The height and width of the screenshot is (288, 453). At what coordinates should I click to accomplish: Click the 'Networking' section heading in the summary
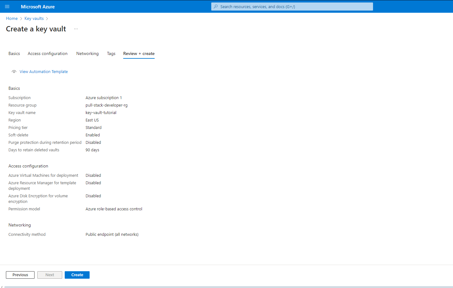pos(20,225)
